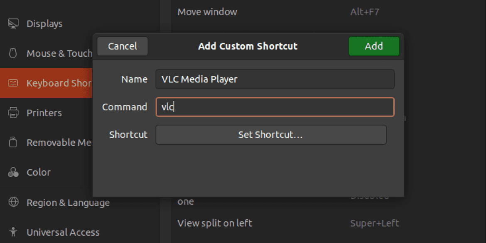Open Printers settings from the sidebar

click(x=43, y=113)
